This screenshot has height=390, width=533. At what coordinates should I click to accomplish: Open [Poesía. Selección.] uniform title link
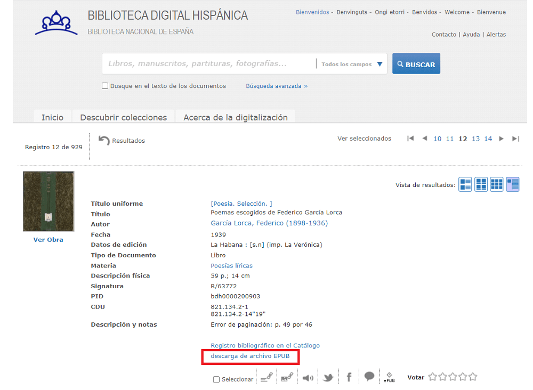pyautogui.click(x=241, y=204)
